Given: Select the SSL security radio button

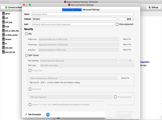Looking at the screenshot, I should tap(26, 34).
